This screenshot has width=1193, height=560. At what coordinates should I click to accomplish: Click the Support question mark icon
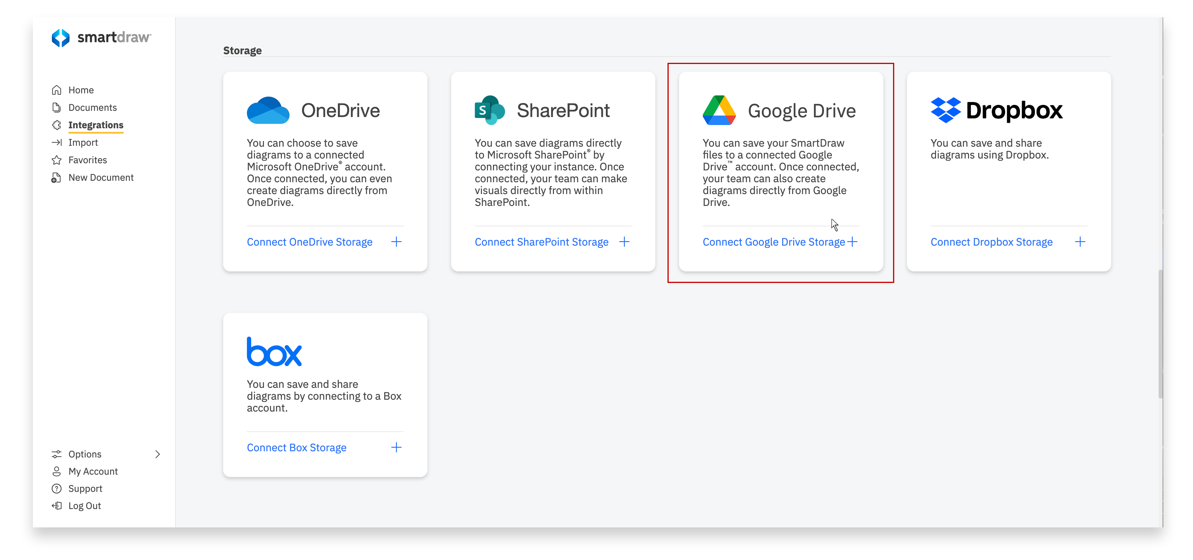pyautogui.click(x=57, y=488)
